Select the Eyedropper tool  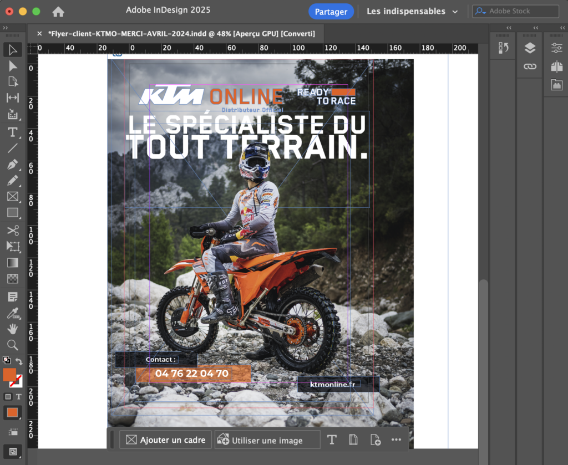(13, 313)
